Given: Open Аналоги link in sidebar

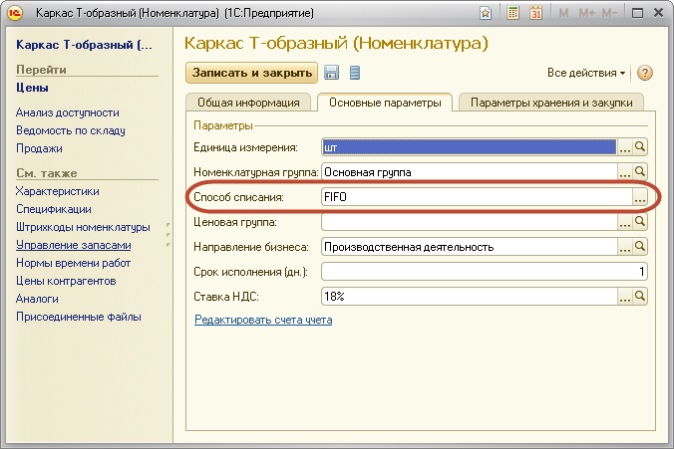Looking at the screenshot, I should point(37,299).
